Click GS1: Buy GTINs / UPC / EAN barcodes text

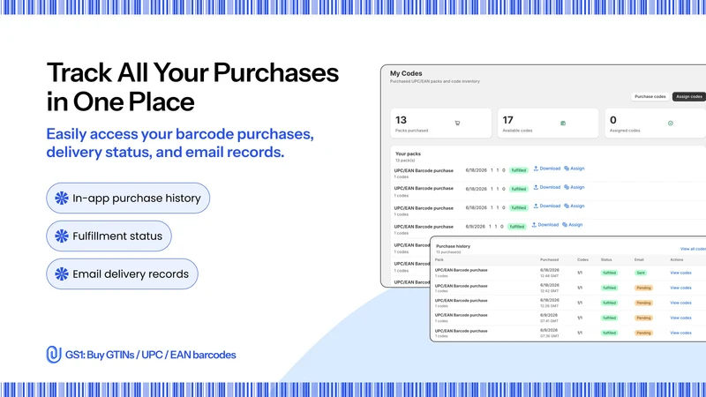tap(150, 355)
